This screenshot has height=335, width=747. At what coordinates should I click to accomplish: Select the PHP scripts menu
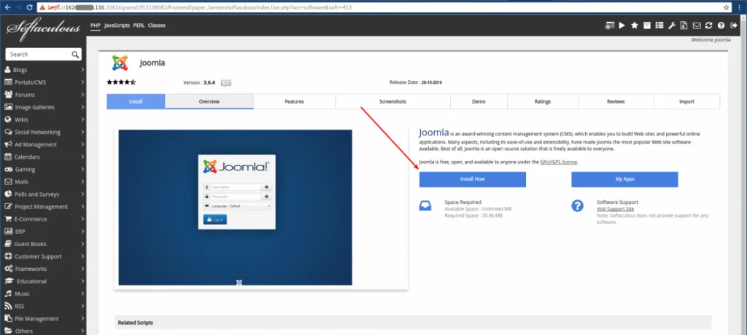[x=96, y=25]
